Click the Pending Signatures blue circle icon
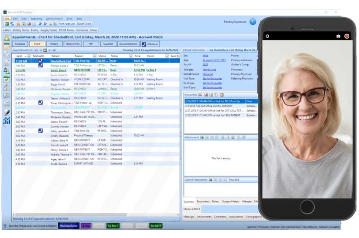Screen dimensions: 359x238 (x=253, y=21)
